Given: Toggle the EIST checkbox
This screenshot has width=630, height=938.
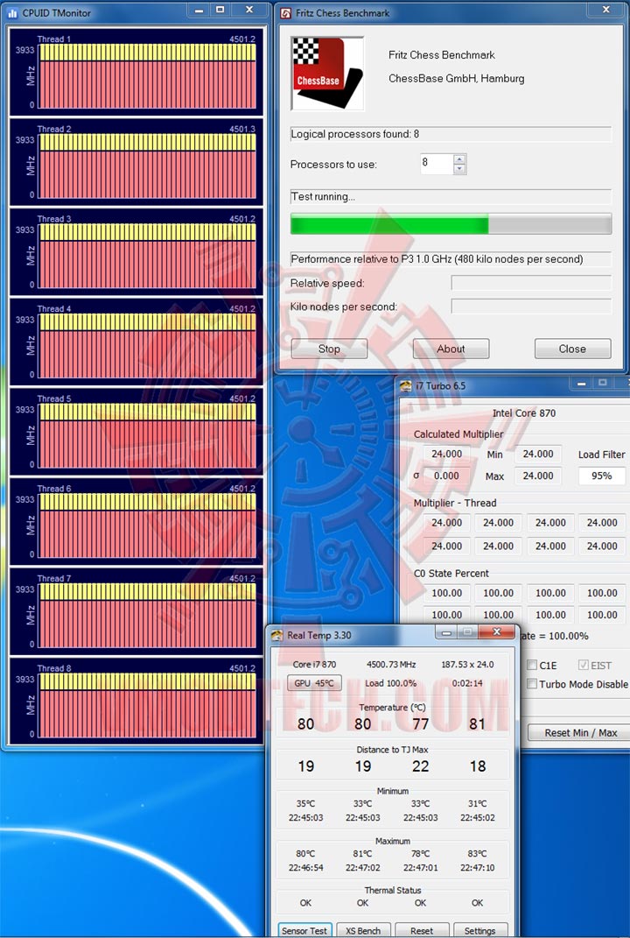Looking at the screenshot, I should coord(584,666).
